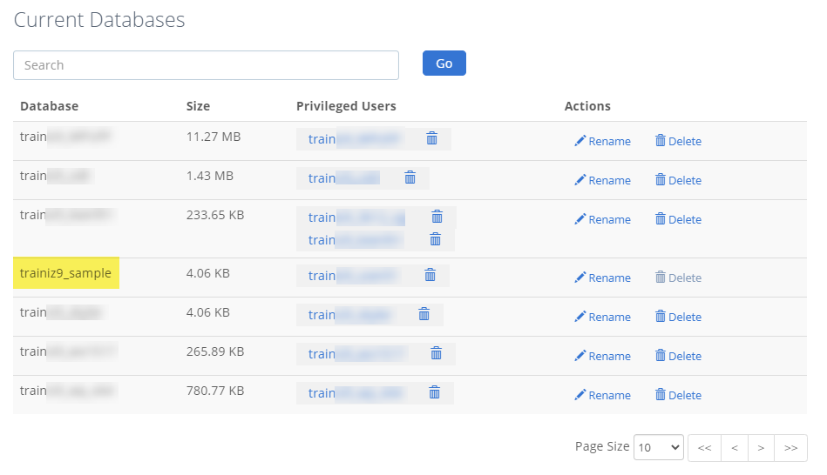Go to first page with << button
This screenshot has height=475, width=827.
coord(705,448)
